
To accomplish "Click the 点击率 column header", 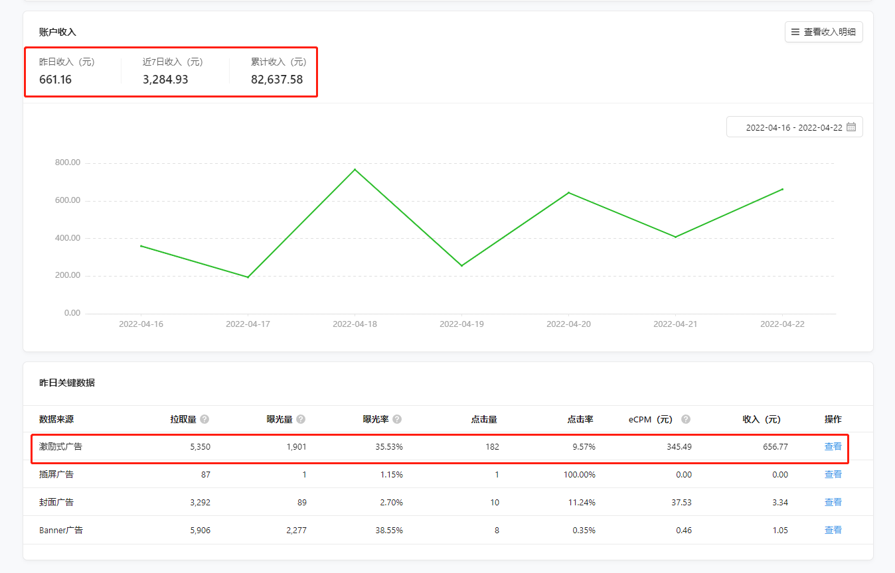I will point(580,419).
